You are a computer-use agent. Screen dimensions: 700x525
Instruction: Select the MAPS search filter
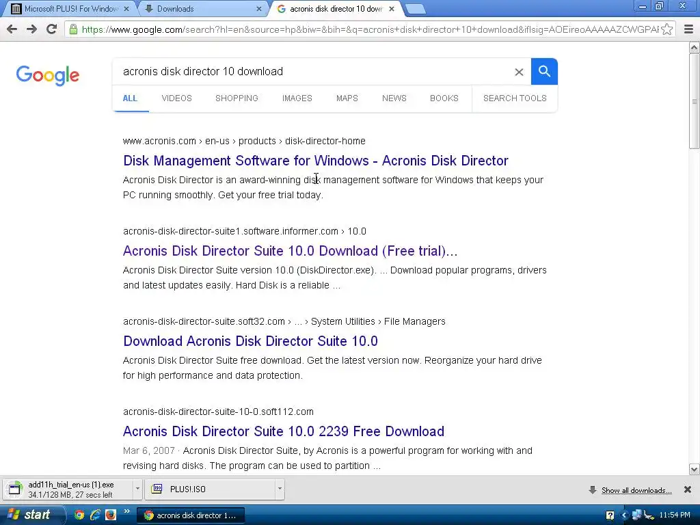[347, 98]
